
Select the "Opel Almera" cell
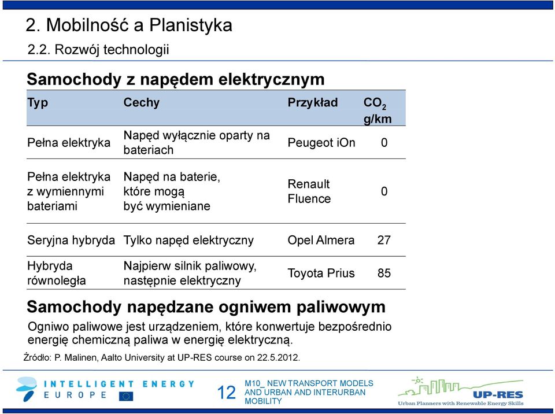321,240
